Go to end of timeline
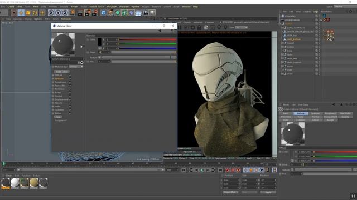This screenshot has width=357, height=200. click(220, 170)
